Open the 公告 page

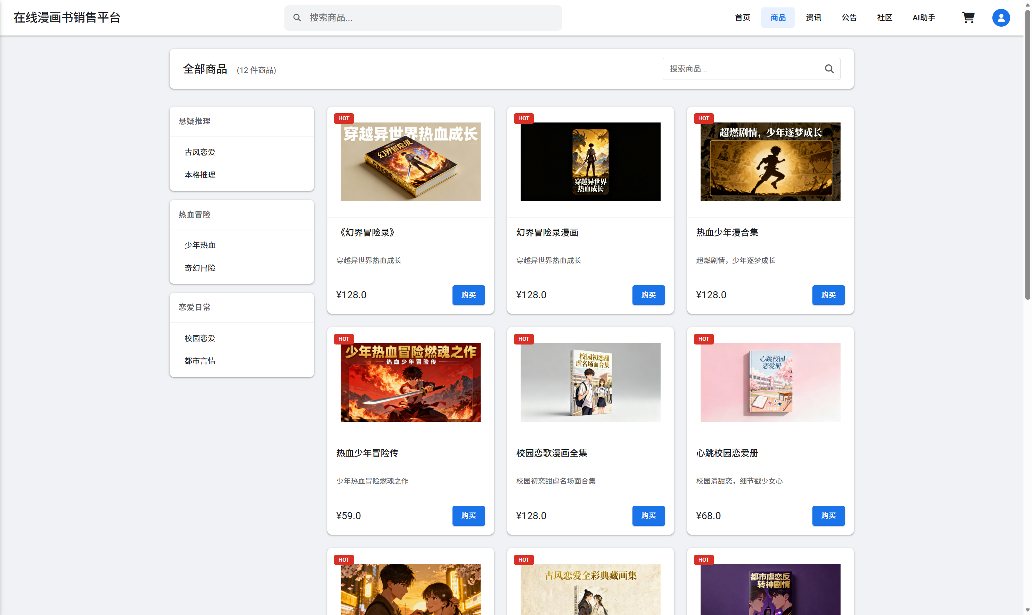[x=849, y=17]
